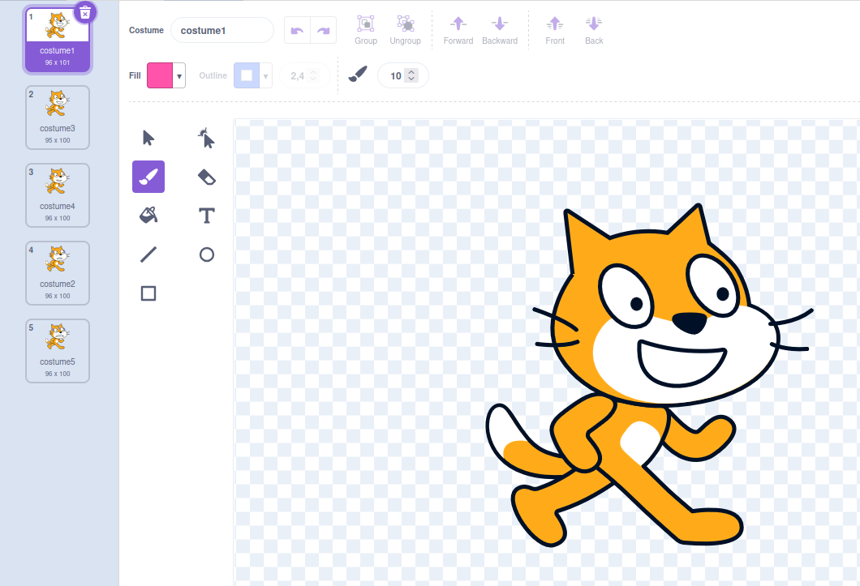Select the Eraser tool

207,177
